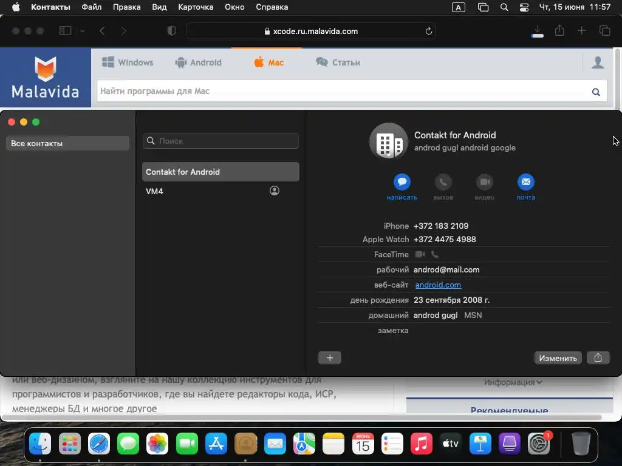The image size is (622, 466).
Task: Open the input source indicator in the menu bar
Action: [458, 7]
